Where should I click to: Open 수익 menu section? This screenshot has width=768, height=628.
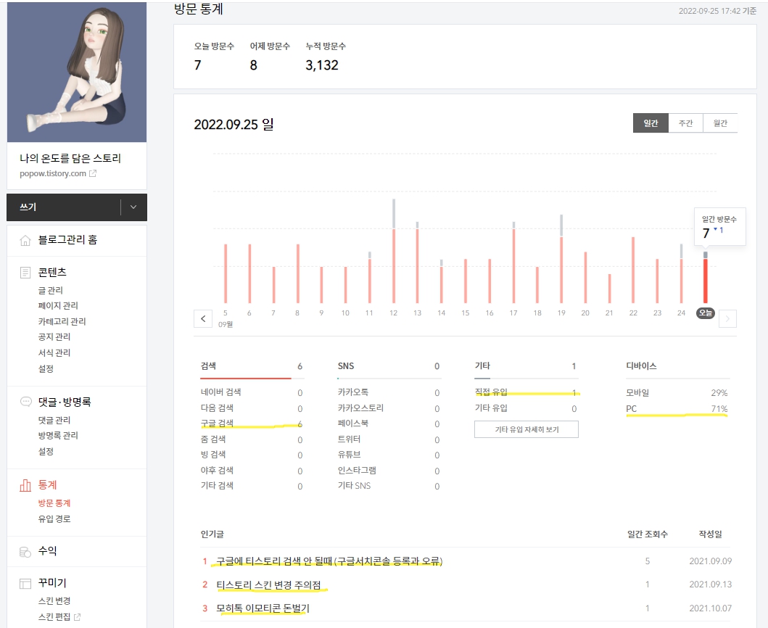48,551
